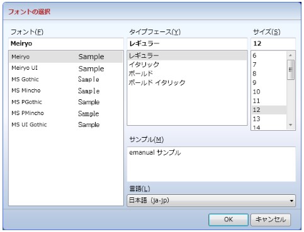Select size 6

269,55
